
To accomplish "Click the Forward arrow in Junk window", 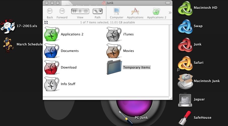I will click(x=62, y=11).
